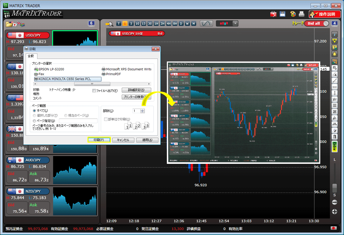Select the vertical line tool

334,93
